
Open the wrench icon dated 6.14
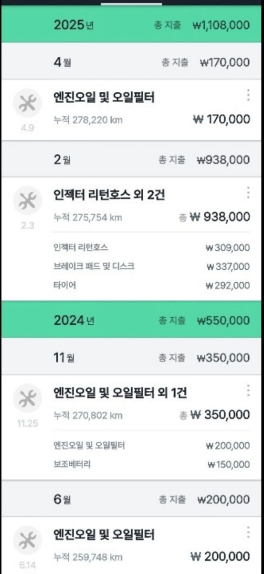click(27, 540)
